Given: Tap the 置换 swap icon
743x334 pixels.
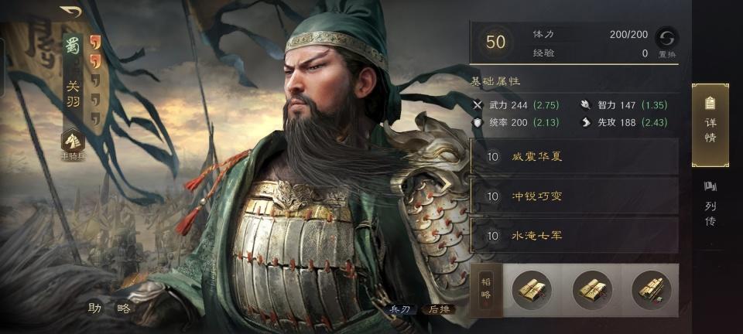Looking at the screenshot, I should pyautogui.click(x=666, y=37).
